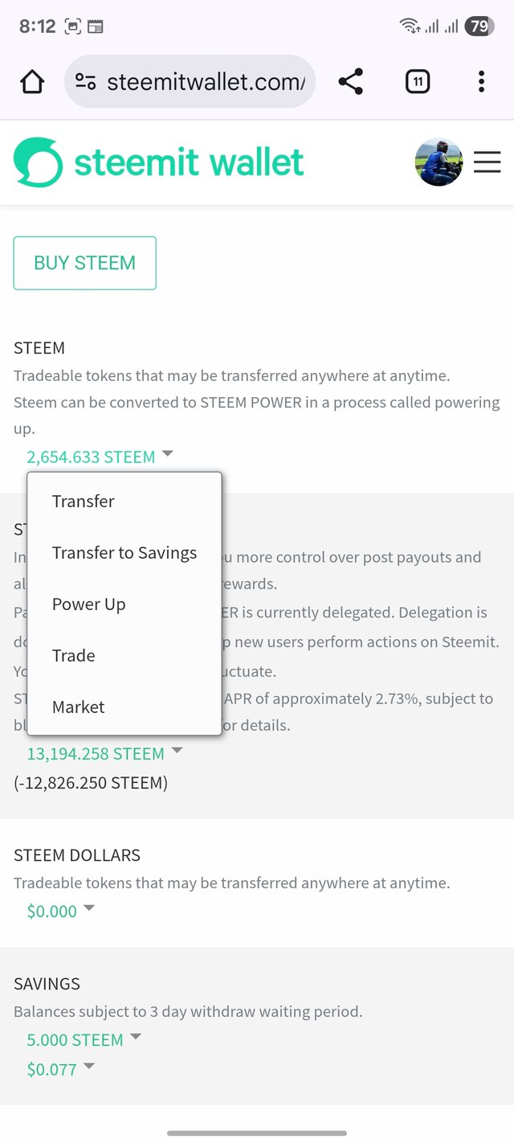Collapse the 2,654.633 STEEM dropdown
Screen dimensions: 514x1143
click(x=100, y=457)
